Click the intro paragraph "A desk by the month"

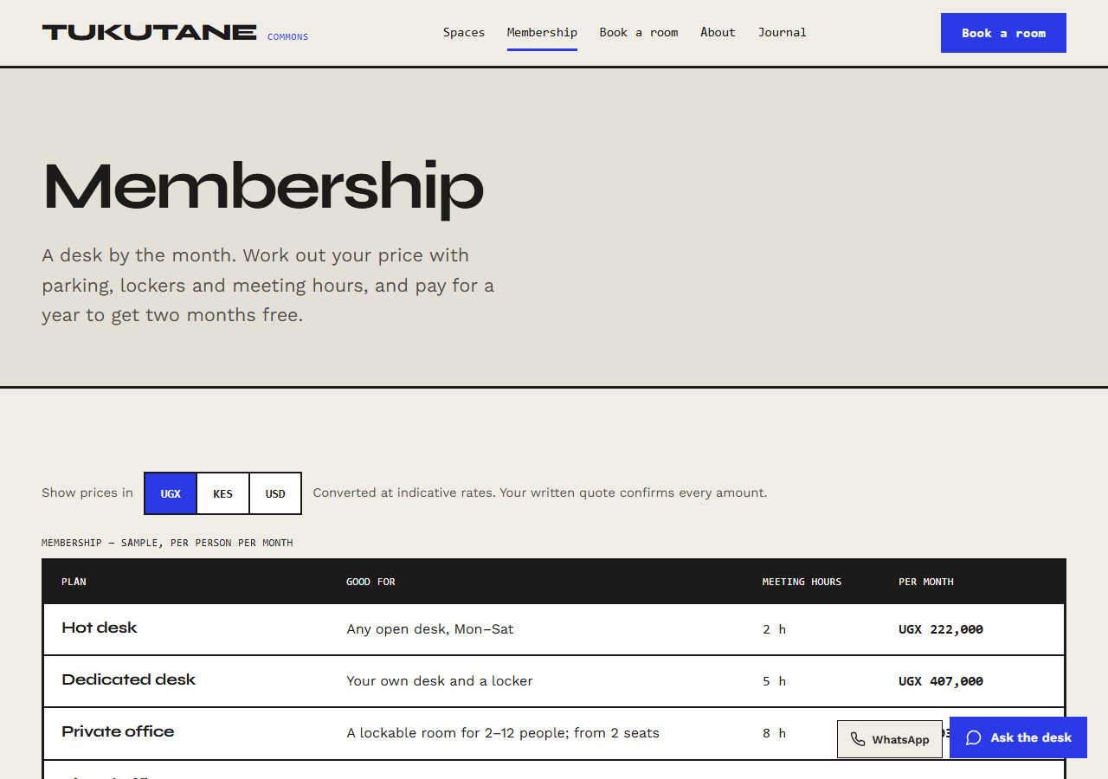268,286
